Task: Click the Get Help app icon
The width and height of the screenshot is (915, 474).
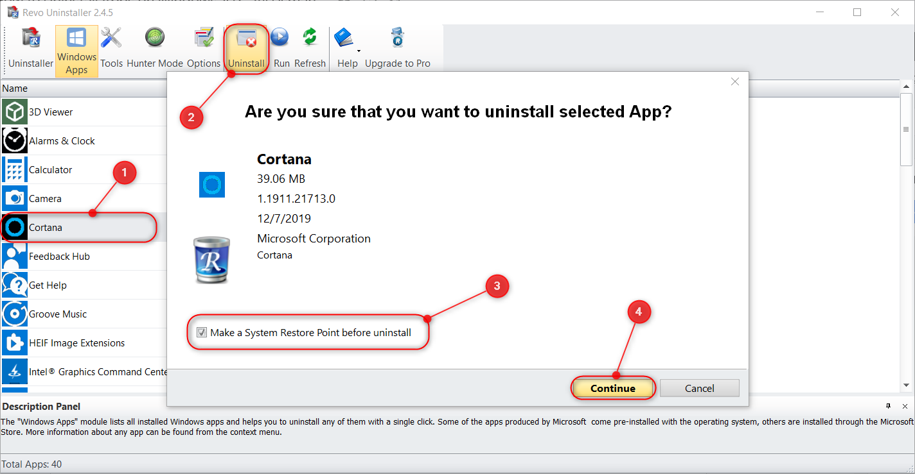Action: point(14,285)
